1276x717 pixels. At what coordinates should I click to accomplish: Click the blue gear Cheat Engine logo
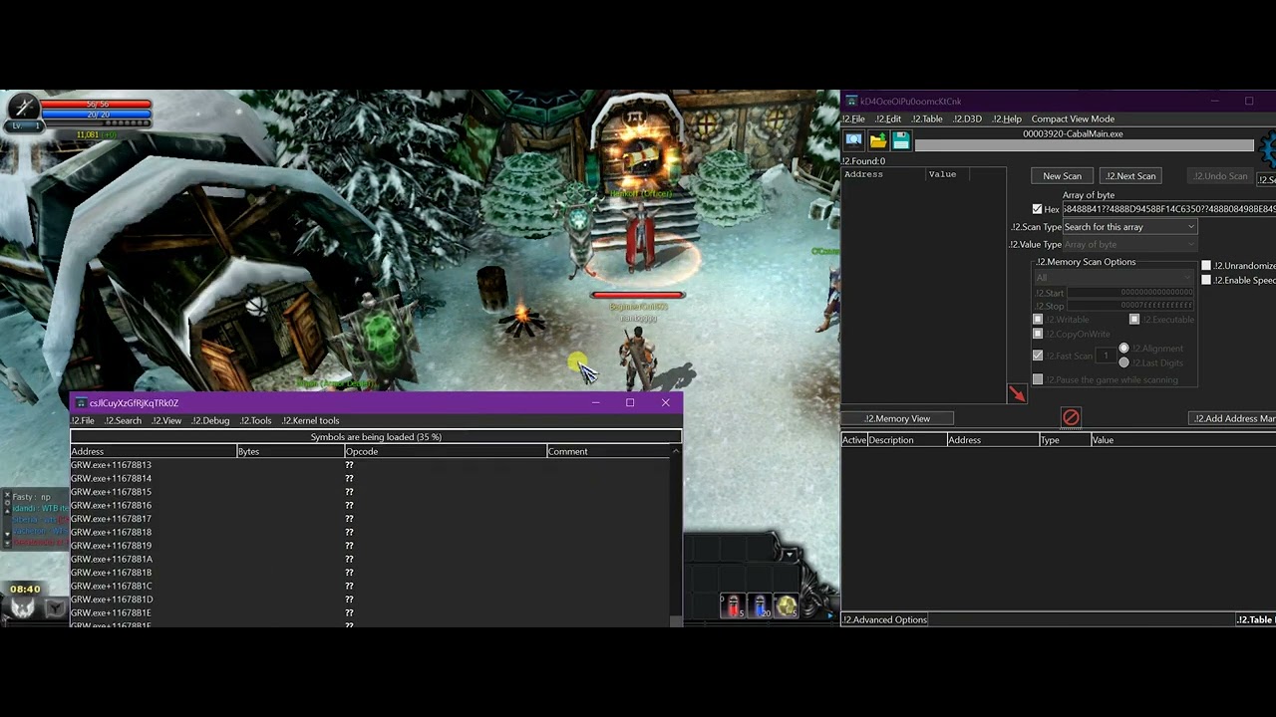coord(1268,149)
